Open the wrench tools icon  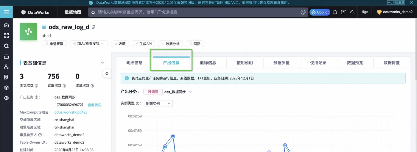(352, 12)
